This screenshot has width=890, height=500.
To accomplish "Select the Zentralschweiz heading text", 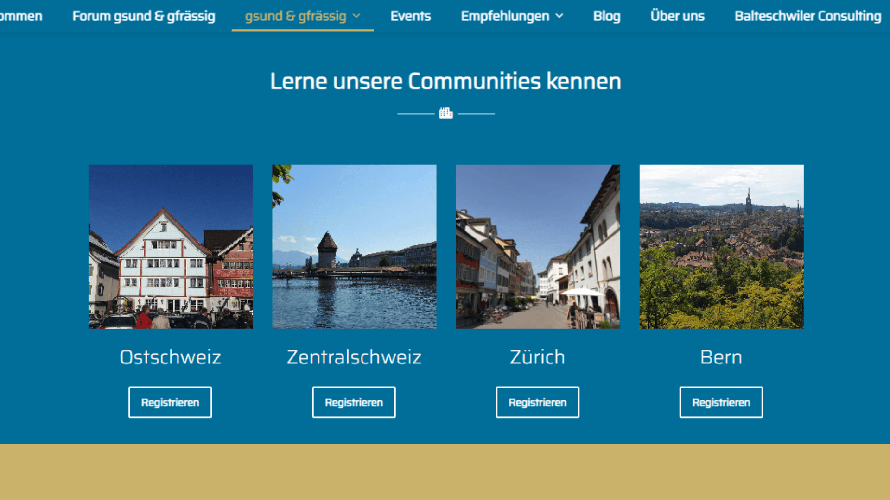I will tap(354, 357).
